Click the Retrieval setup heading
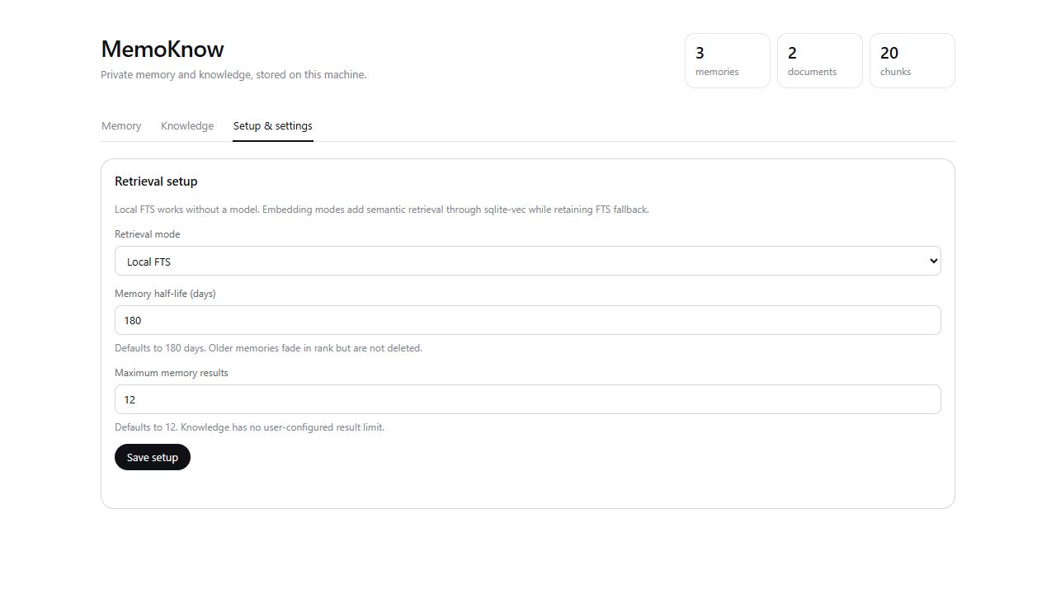 [x=156, y=181]
